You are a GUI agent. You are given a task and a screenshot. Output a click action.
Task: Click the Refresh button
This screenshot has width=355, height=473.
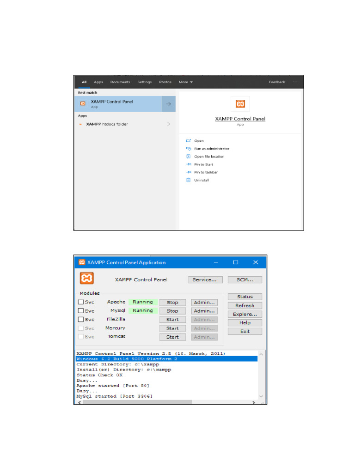(x=245, y=306)
